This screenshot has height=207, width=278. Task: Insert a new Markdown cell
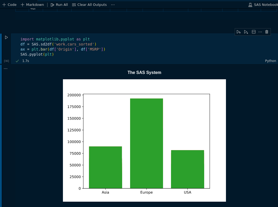click(x=32, y=5)
